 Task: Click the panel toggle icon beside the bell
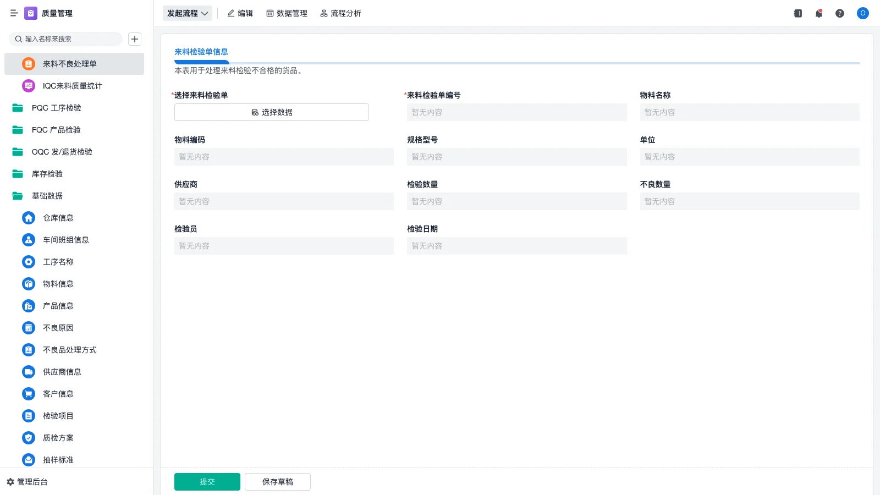798,13
